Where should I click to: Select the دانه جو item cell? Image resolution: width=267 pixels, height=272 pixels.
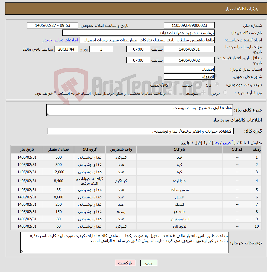[179, 212]
